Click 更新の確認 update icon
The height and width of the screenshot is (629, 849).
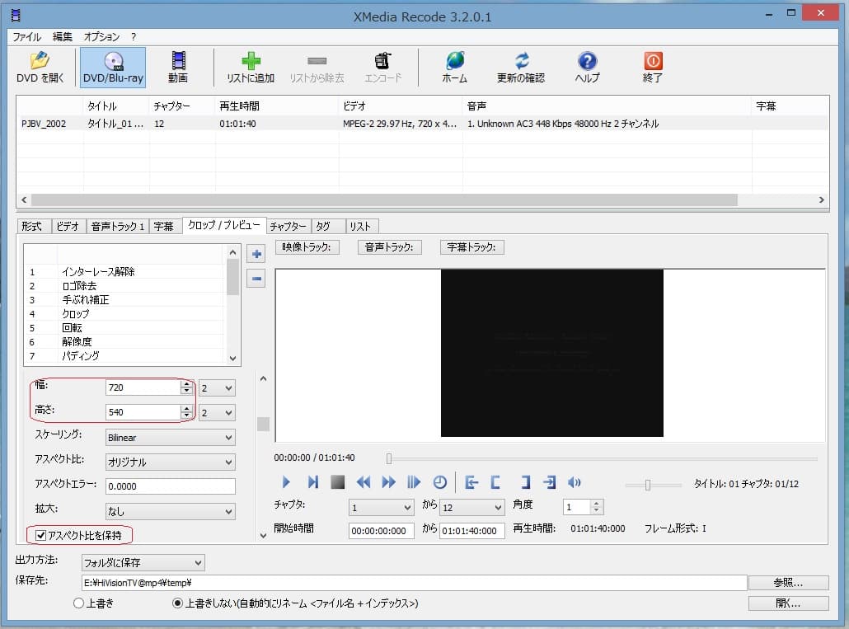click(x=520, y=68)
